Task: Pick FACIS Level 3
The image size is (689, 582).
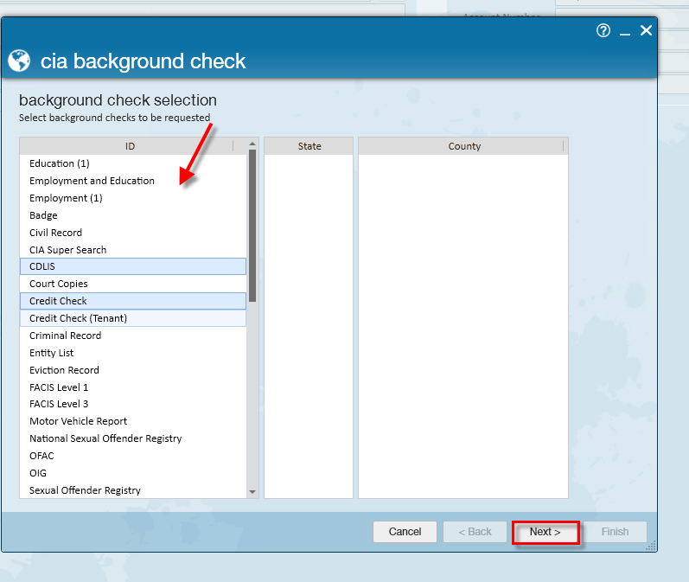Action: [133, 404]
